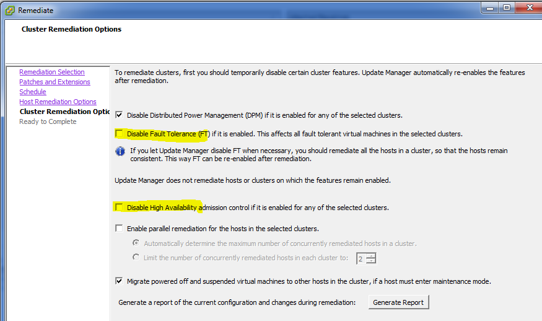The width and height of the screenshot is (542, 321).
Task: Click the Generate Report button
Action: 398,302
